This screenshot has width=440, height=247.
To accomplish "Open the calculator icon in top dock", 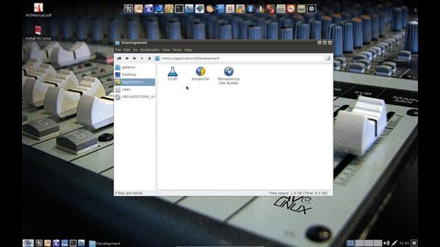I will point(281,9).
